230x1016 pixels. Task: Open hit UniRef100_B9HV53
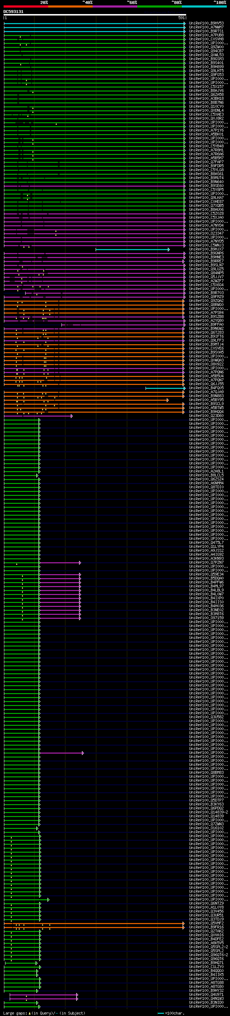coord(206,23)
